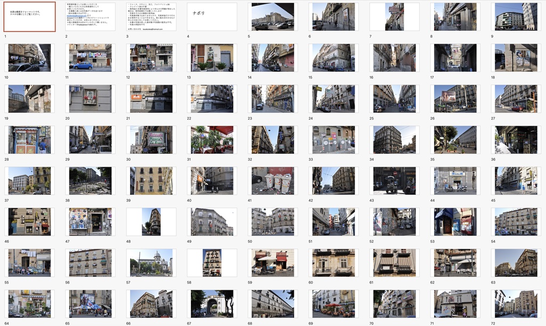This screenshot has height=326, width=546.
Task: Choose page 44 parked scooters photo
Action: point(455,181)
